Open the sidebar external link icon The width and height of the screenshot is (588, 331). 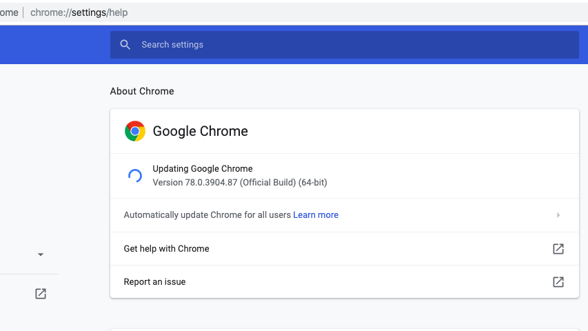pyautogui.click(x=41, y=294)
